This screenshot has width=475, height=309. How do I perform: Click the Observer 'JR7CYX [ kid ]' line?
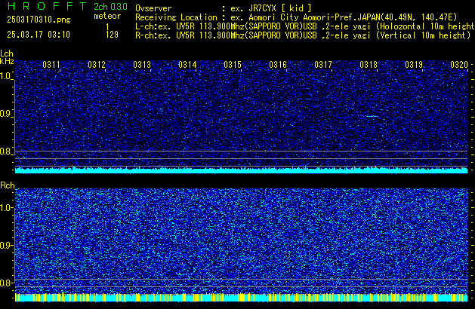(224, 8)
